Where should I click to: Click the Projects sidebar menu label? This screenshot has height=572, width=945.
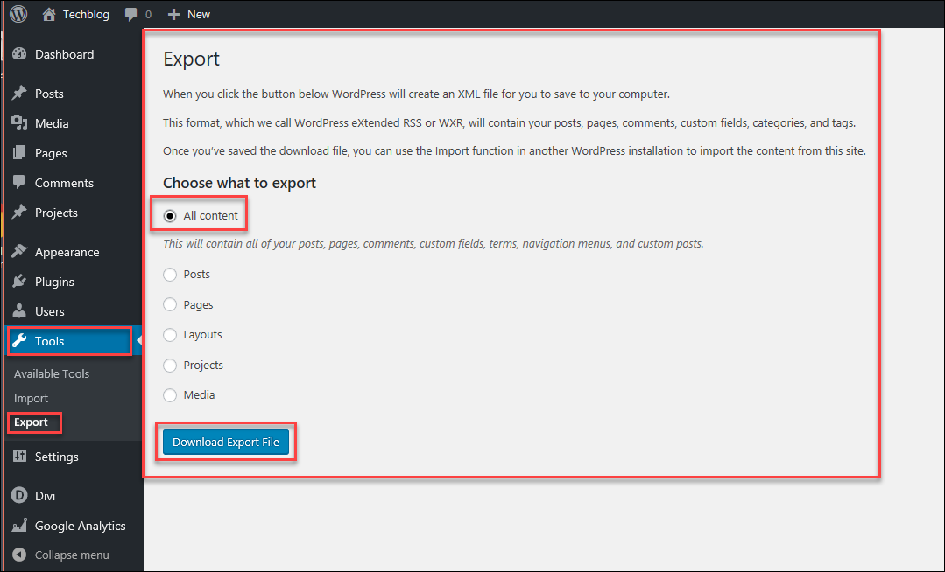pyautogui.click(x=56, y=213)
